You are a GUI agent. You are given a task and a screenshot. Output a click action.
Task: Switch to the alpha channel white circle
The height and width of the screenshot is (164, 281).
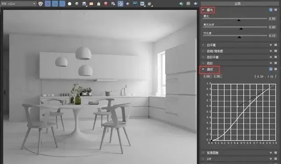tap(69, 4)
